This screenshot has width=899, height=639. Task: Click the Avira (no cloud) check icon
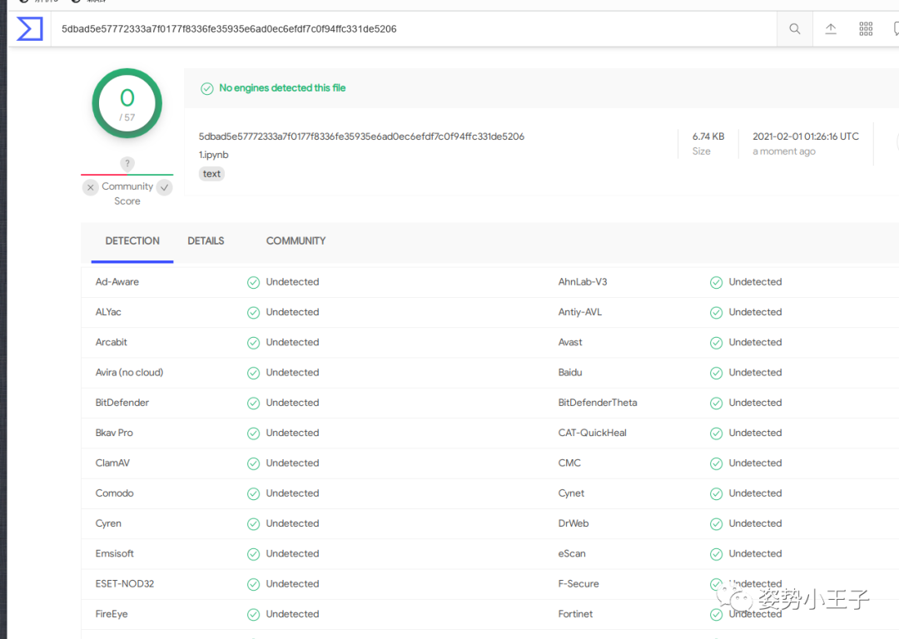point(253,373)
